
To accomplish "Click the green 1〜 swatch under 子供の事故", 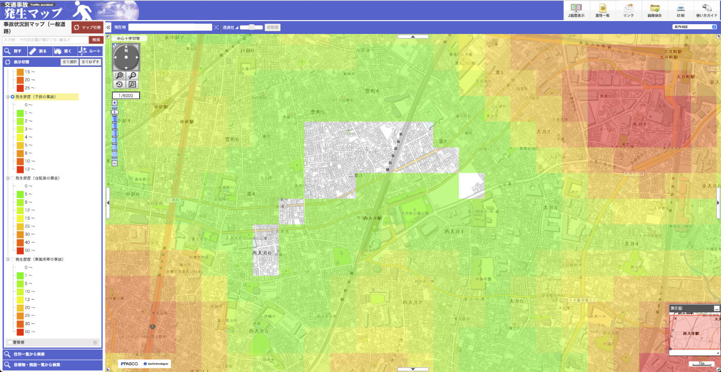I will coord(20,113).
